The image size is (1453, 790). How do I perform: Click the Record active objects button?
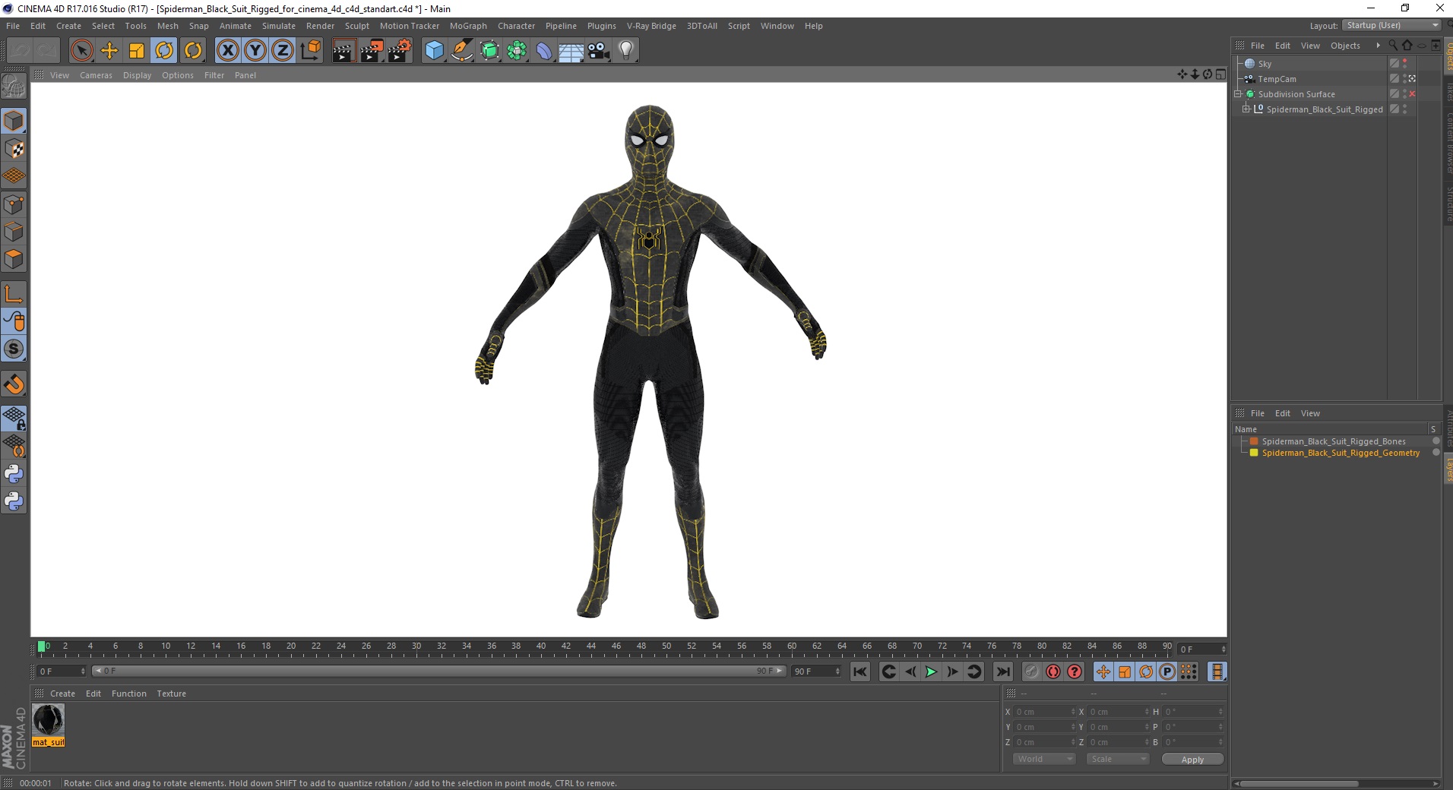pyautogui.click(x=1031, y=671)
